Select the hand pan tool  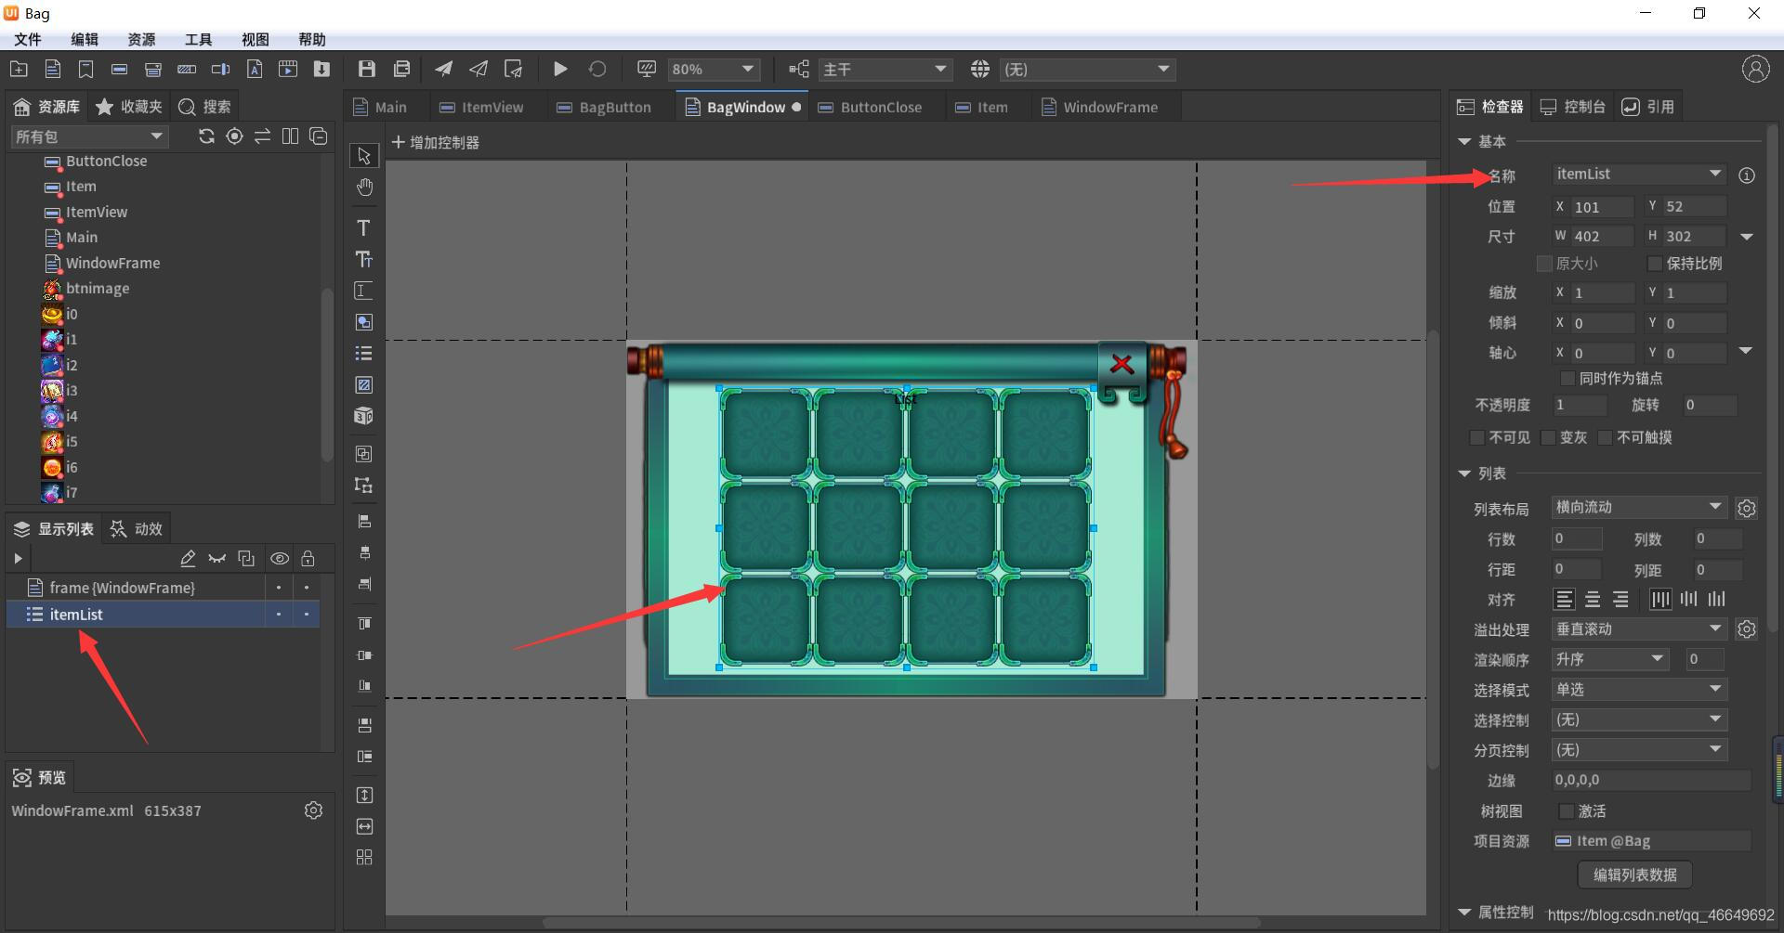click(x=364, y=188)
